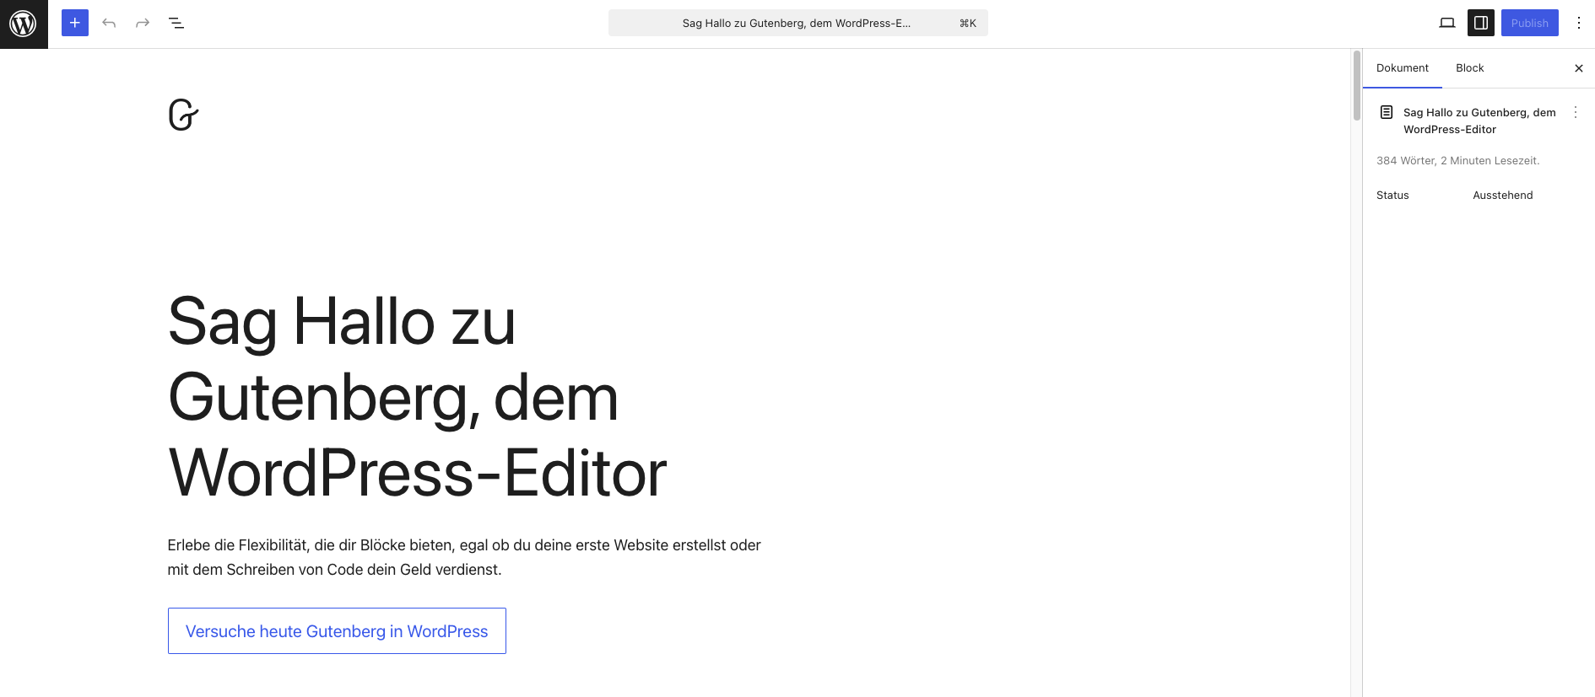Open the block inserter
1595x697 pixels.
coord(74,23)
